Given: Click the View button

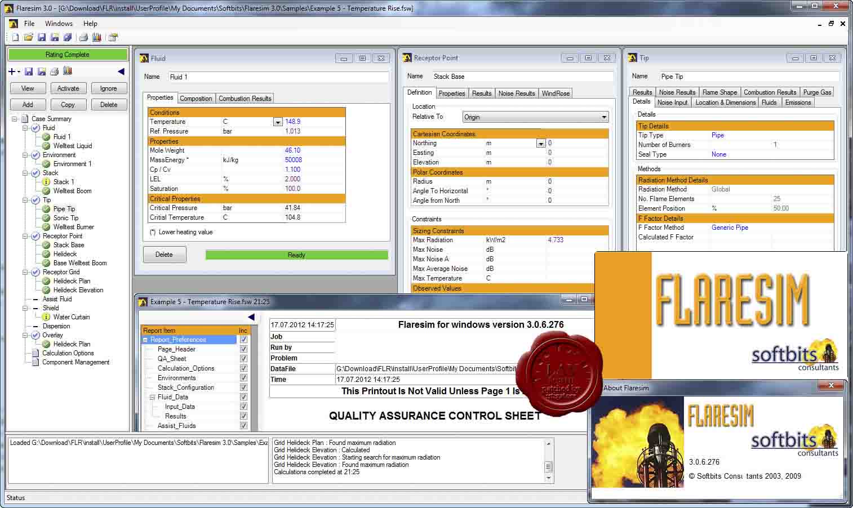Looking at the screenshot, I should (28, 88).
